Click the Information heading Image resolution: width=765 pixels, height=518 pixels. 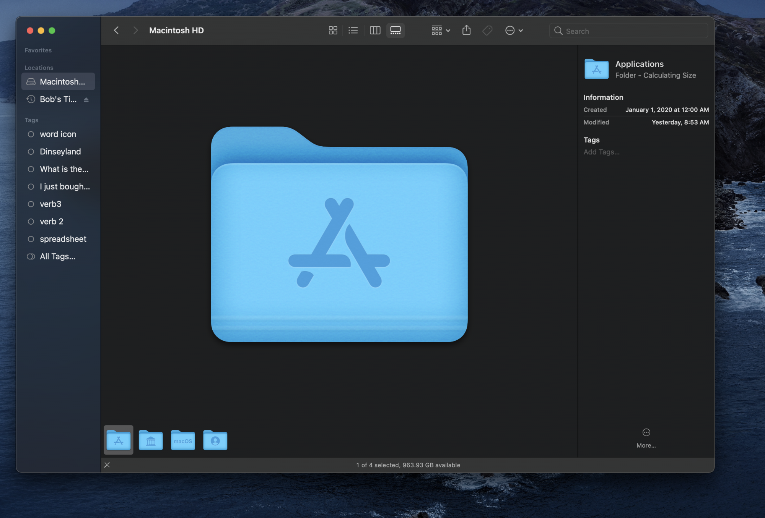(603, 97)
